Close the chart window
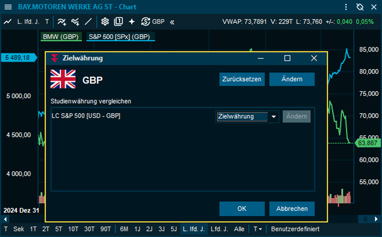This screenshot has height=237, width=382. [374, 7]
